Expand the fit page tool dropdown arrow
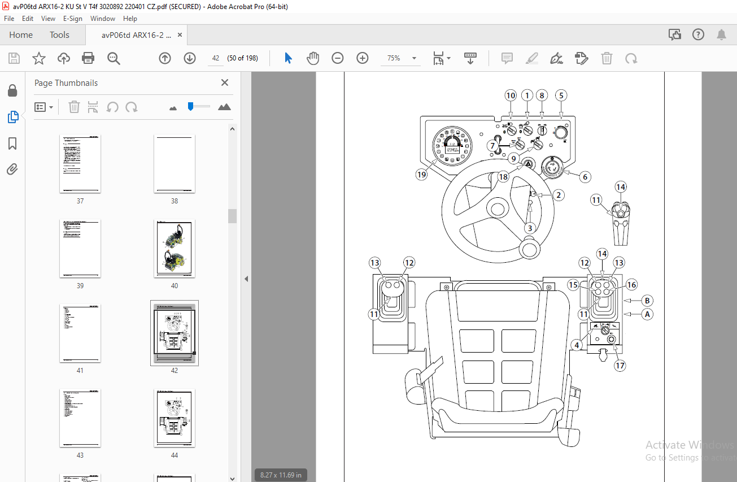 [449, 58]
